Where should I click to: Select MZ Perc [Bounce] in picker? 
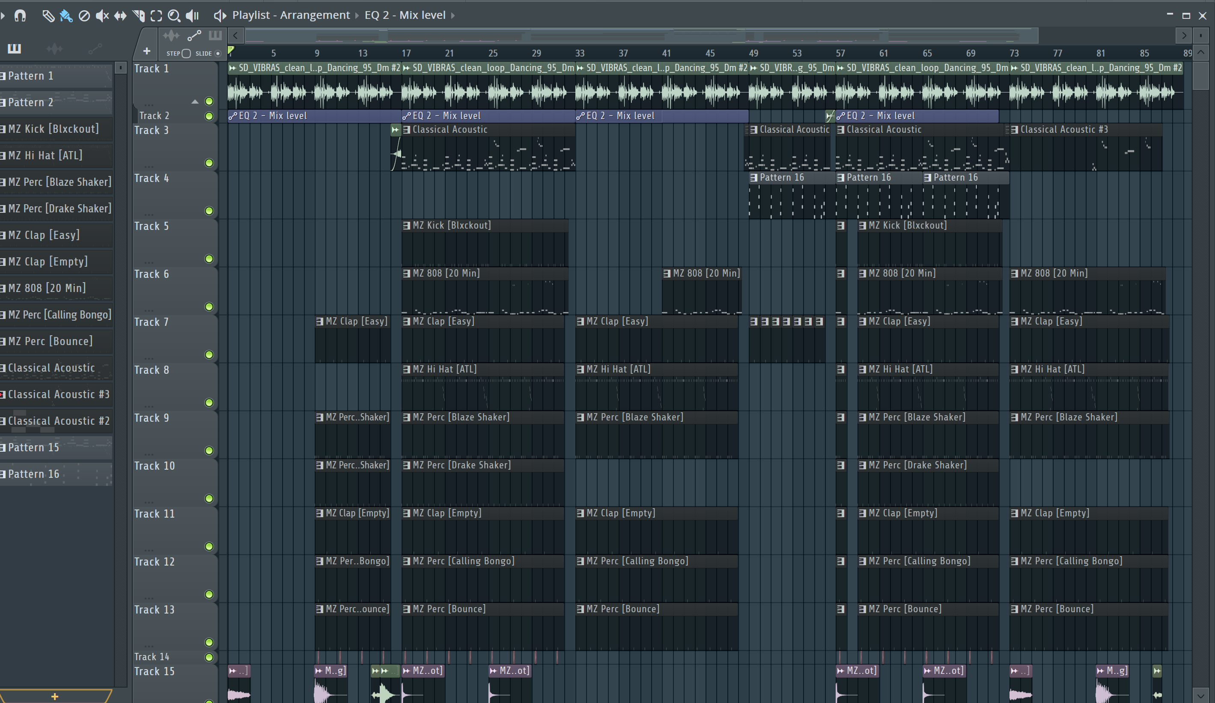tap(56, 341)
